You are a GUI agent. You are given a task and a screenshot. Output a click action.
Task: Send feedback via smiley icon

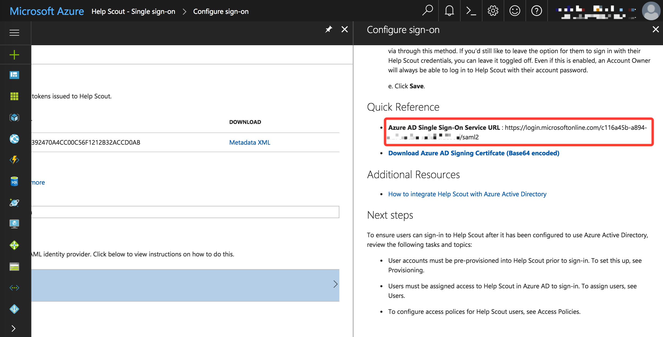click(x=515, y=11)
